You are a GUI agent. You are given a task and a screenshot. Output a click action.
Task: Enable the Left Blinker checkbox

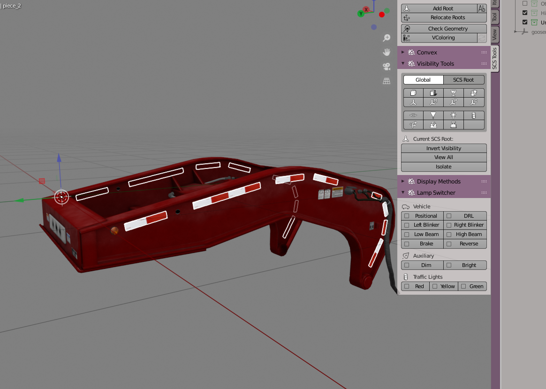(x=406, y=225)
